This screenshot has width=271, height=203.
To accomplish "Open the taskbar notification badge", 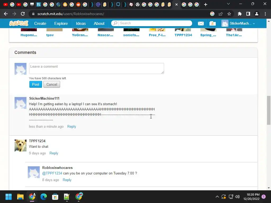I will point(264,197).
